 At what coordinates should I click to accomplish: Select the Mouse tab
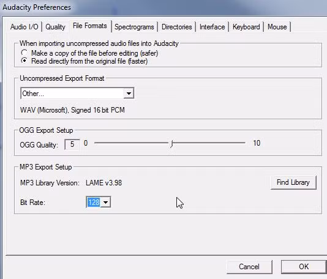click(x=277, y=27)
